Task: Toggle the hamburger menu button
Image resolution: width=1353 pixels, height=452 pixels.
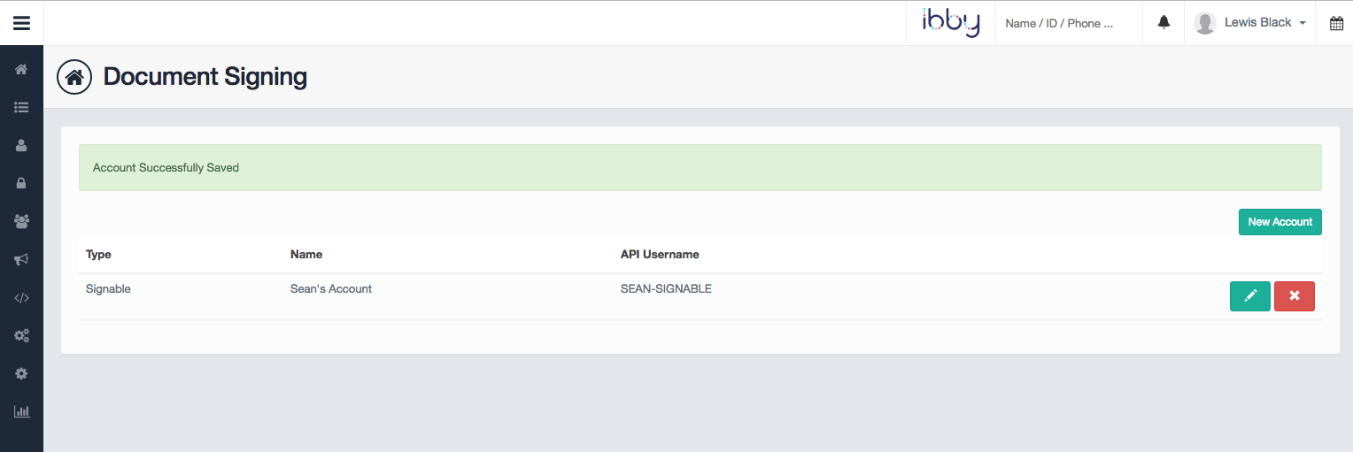Action: tap(21, 23)
